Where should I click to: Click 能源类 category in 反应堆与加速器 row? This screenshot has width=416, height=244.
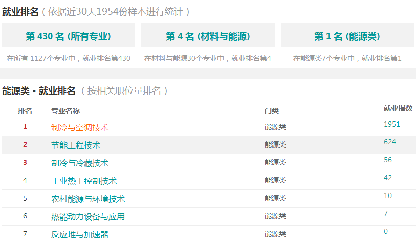(x=275, y=234)
